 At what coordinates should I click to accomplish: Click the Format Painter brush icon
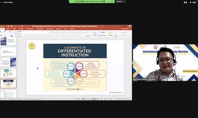(5, 36)
